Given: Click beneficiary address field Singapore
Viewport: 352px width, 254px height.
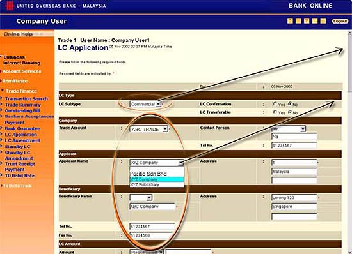Looking at the screenshot, I should pyautogui.click(x=294, y=207).
